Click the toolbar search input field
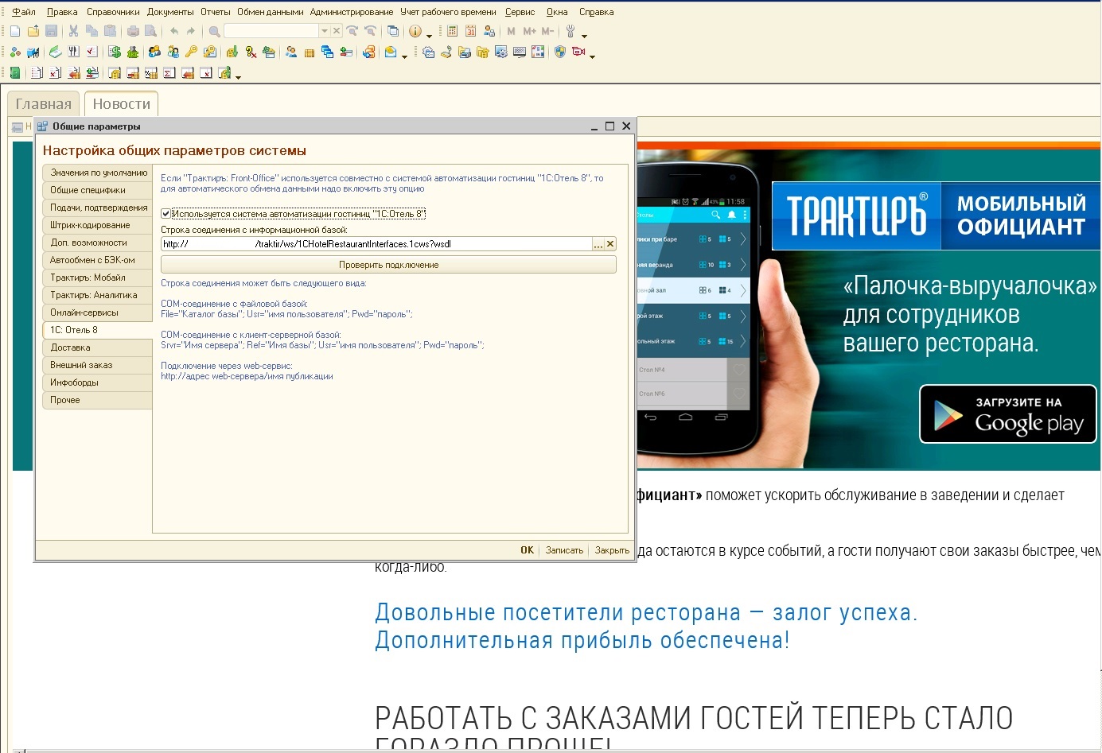This screenshot has height=753, width=1102. 271,31
